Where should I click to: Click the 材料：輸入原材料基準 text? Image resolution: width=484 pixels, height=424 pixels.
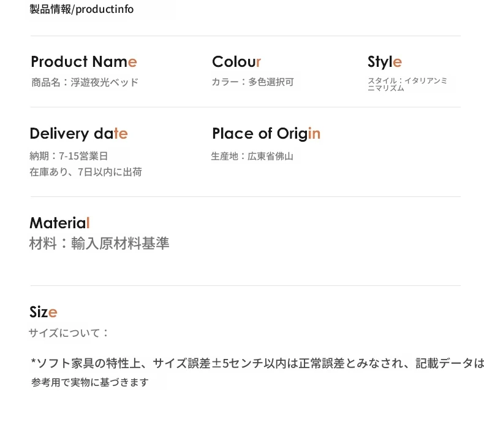click(x=99, y=243)
